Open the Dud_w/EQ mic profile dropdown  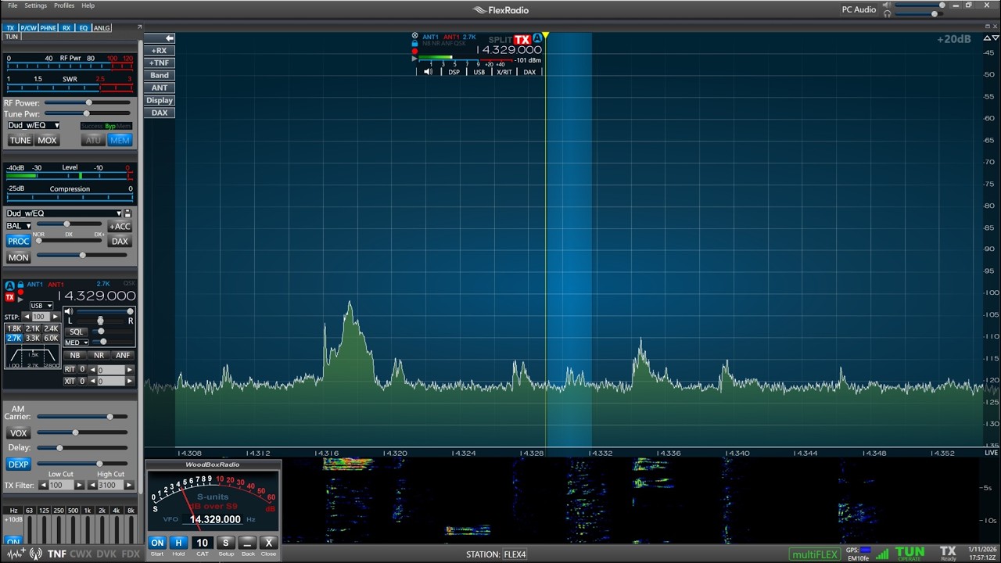click(64, 213)
